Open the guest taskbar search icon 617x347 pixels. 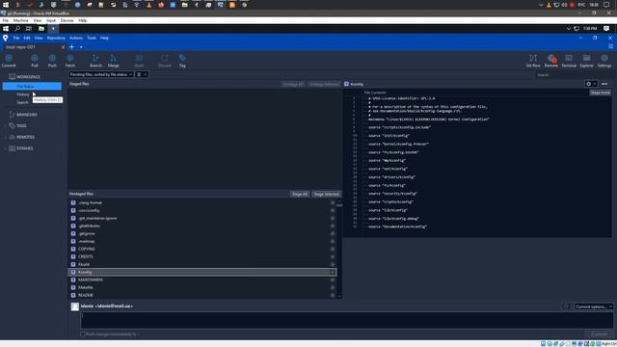pyautogui.click(x=17, y=28)
